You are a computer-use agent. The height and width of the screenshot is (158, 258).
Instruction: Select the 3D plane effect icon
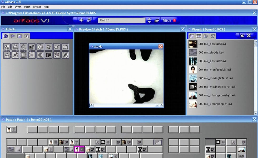coord(57,55)
